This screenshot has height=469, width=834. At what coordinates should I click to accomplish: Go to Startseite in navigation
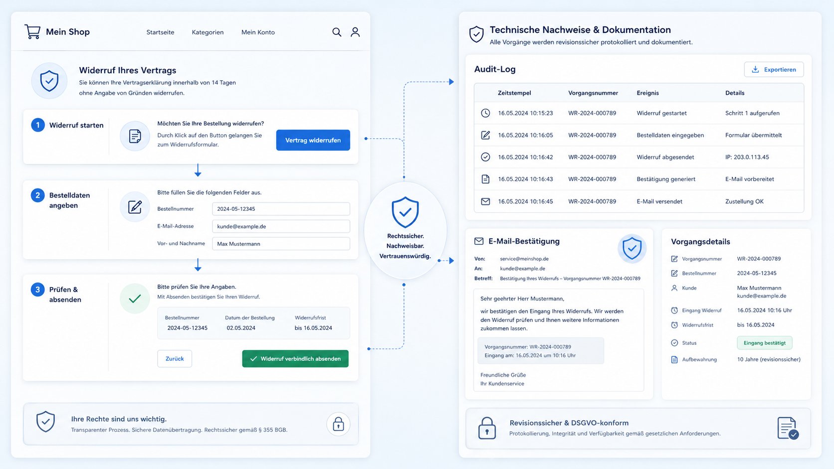click(x=160, y=32)
